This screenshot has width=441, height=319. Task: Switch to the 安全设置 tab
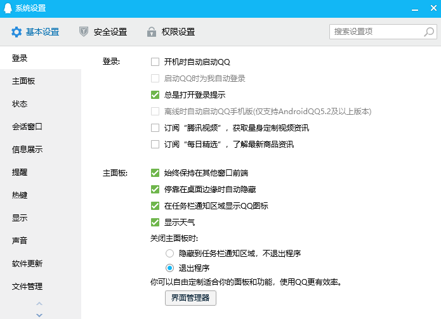[x=103, y=32]
